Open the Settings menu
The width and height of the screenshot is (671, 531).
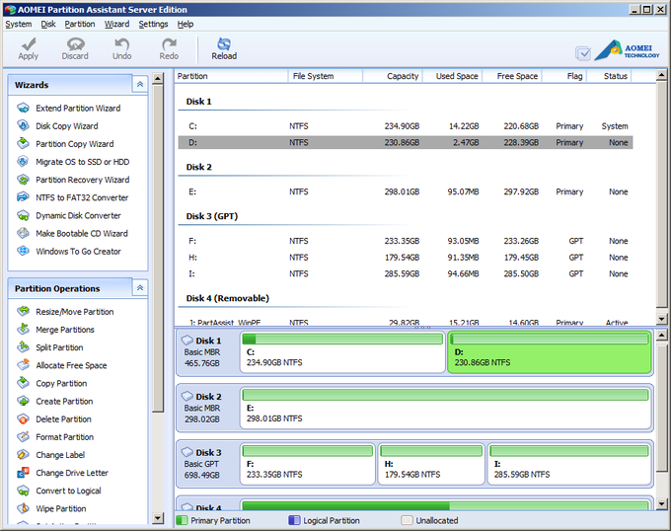pyautogui.click(x=153, y=24)
